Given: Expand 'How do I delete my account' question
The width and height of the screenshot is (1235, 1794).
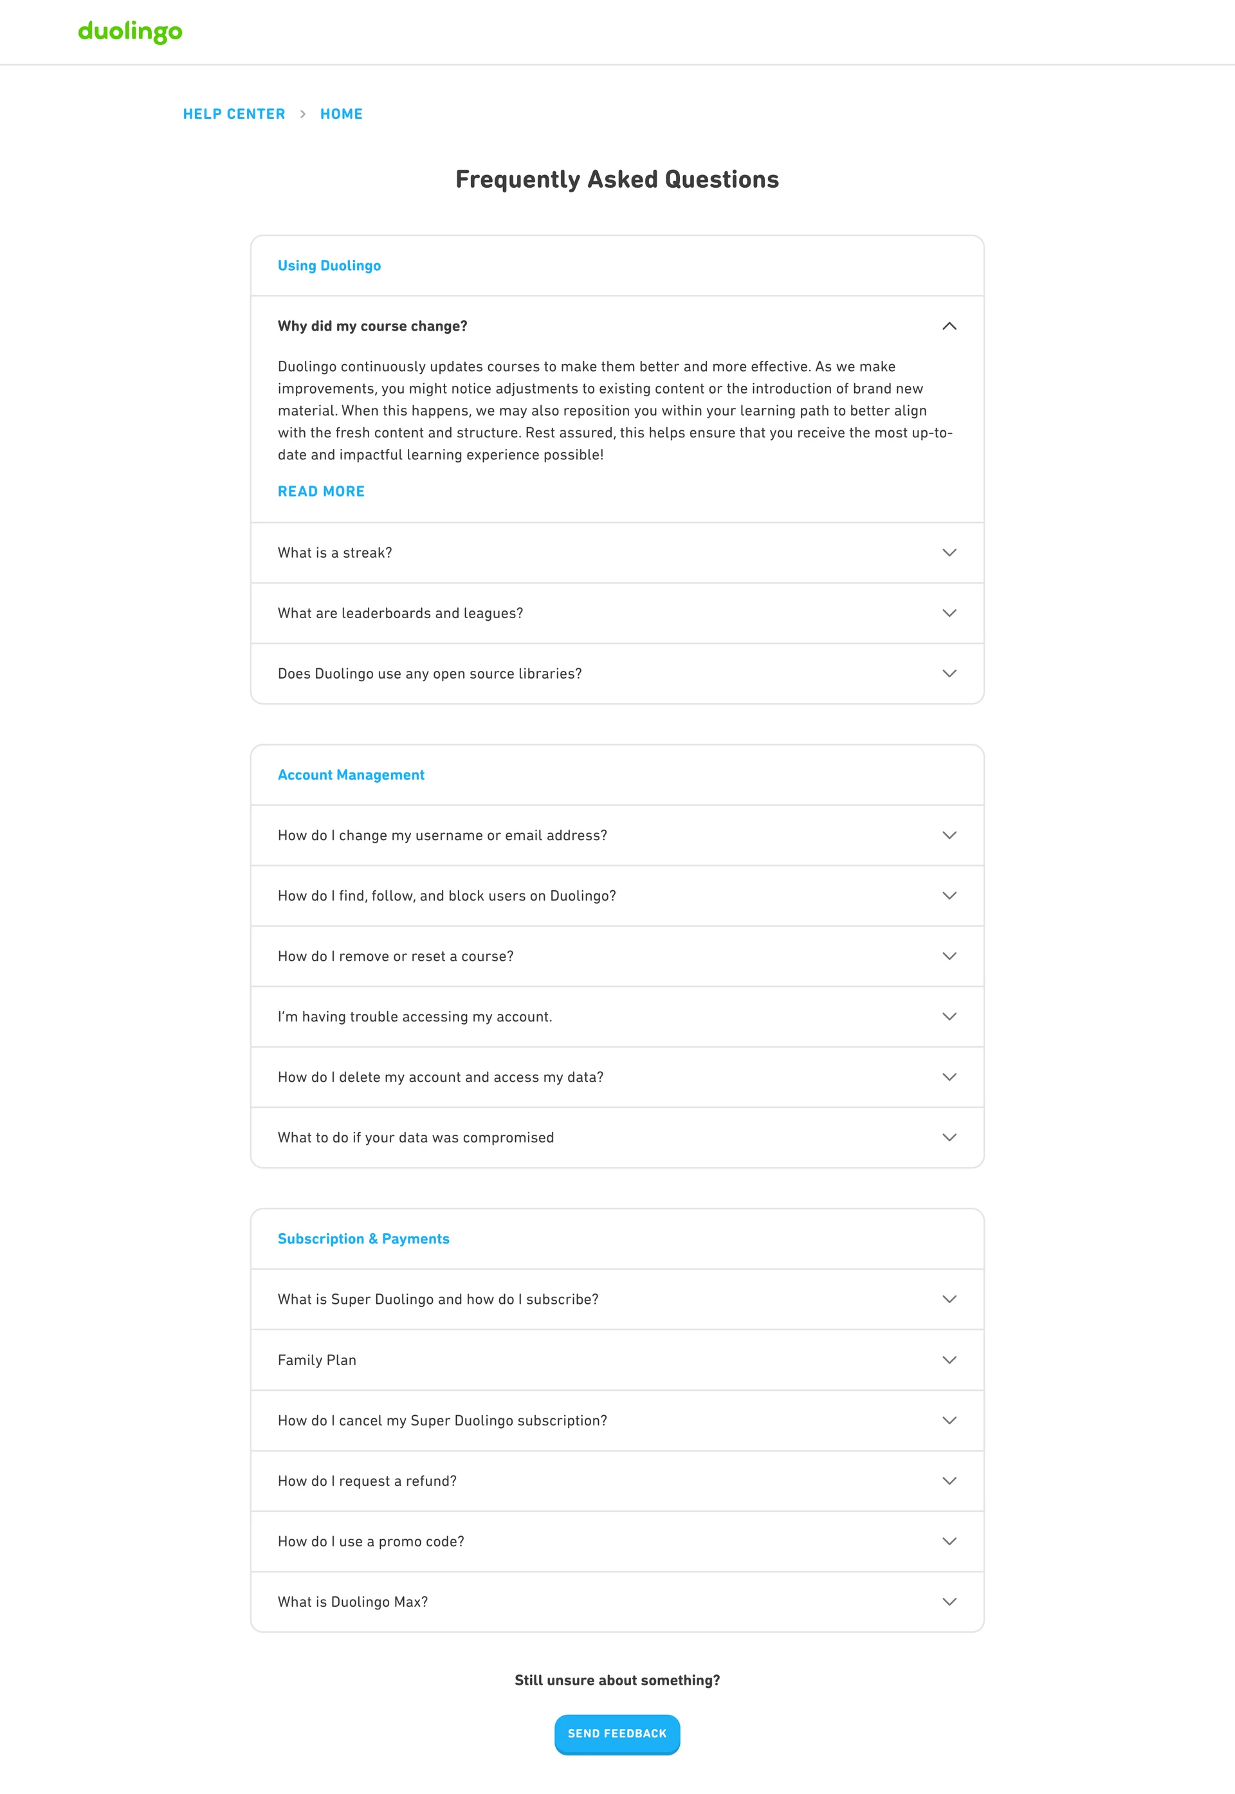Looking at the screenshot, I should [x=441, y=1077].
